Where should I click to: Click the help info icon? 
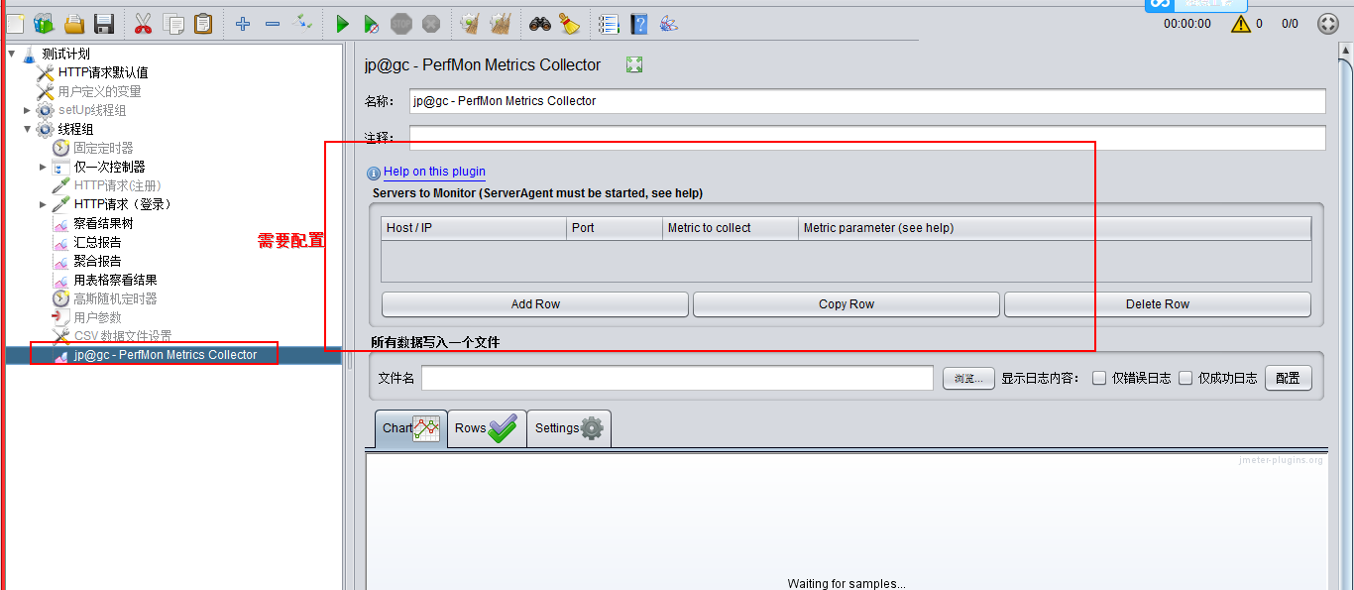click(x=374, y=173)
